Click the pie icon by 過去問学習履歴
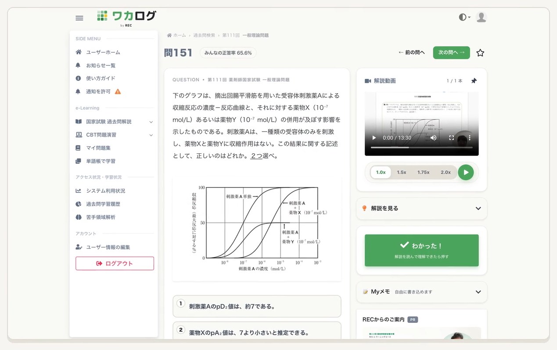This screenshot has height=350, width=557. pos(78,204)
